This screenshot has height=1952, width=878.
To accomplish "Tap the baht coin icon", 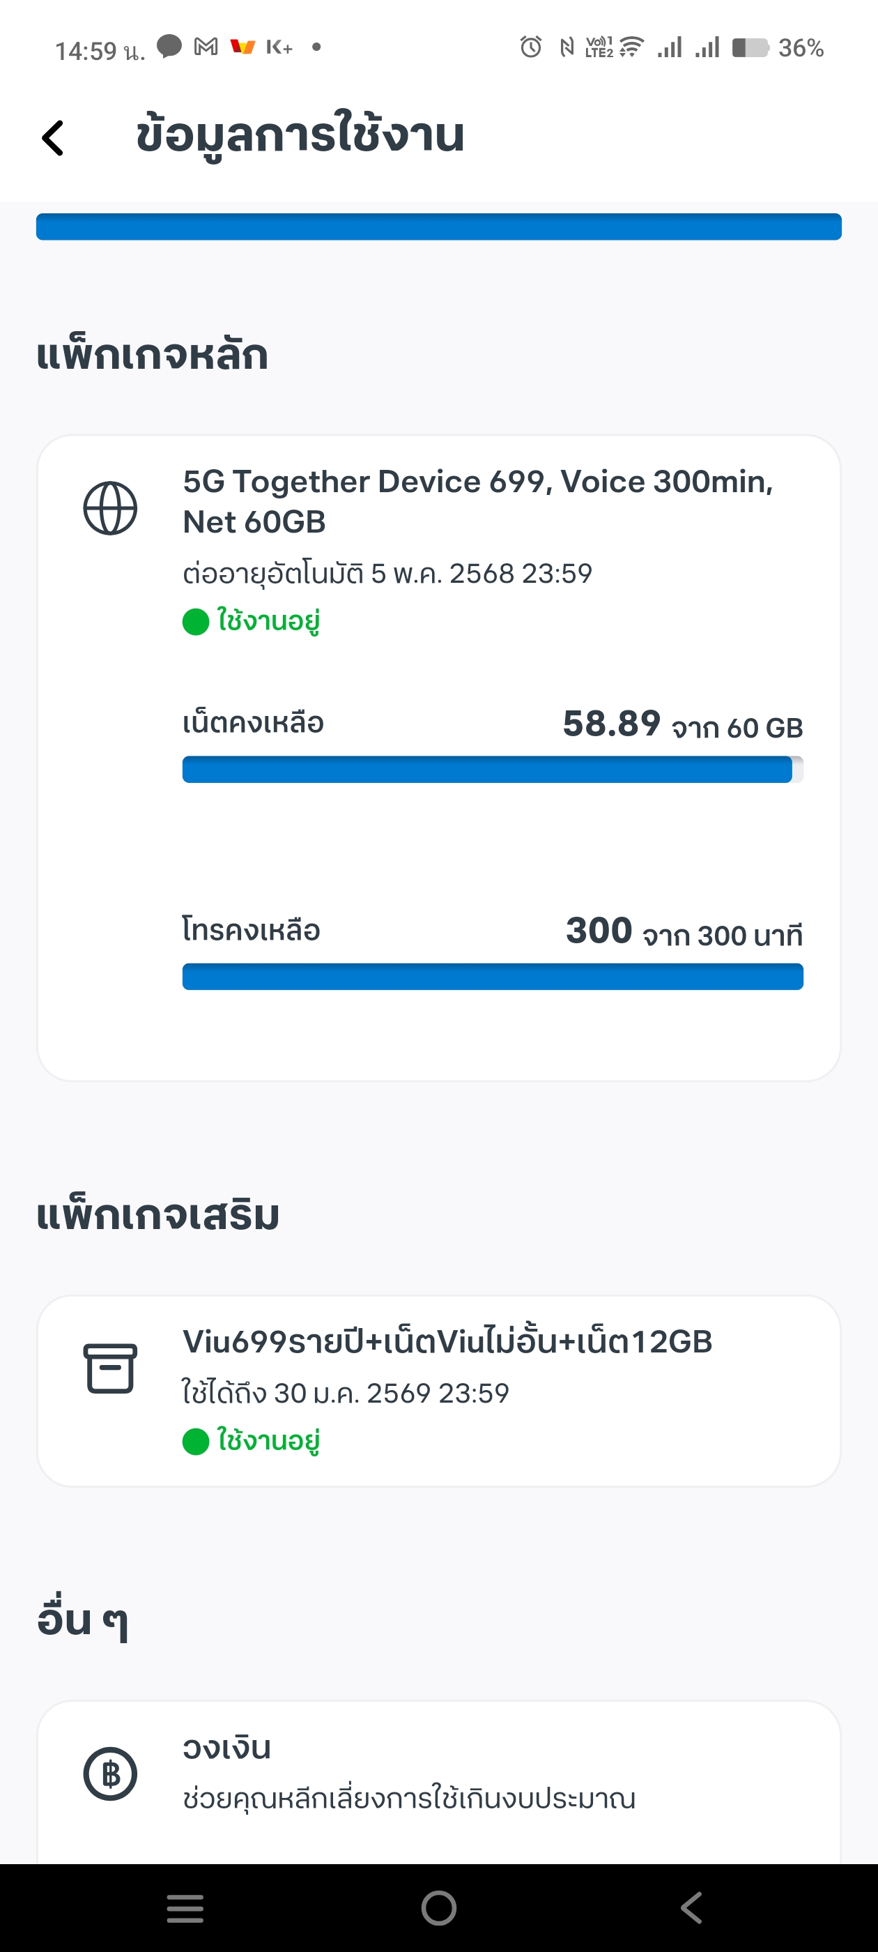I will pyautogui.click(x=110, y=1773).
